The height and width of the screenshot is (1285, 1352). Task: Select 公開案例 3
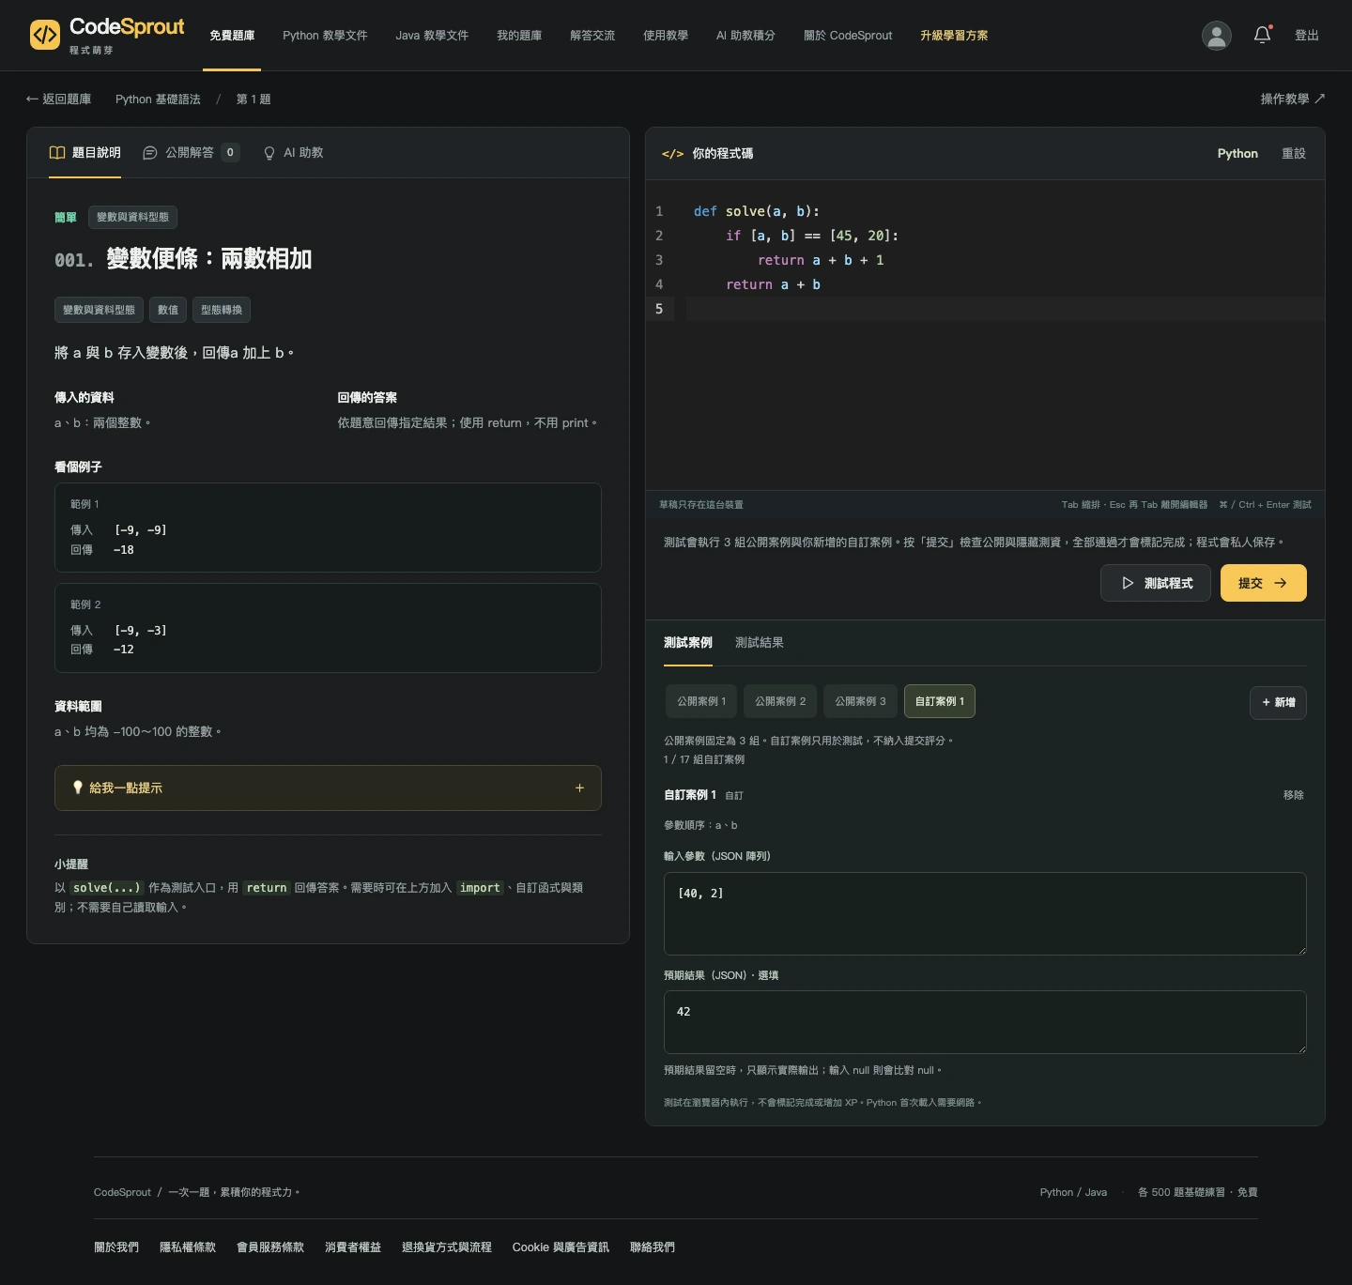861,701
